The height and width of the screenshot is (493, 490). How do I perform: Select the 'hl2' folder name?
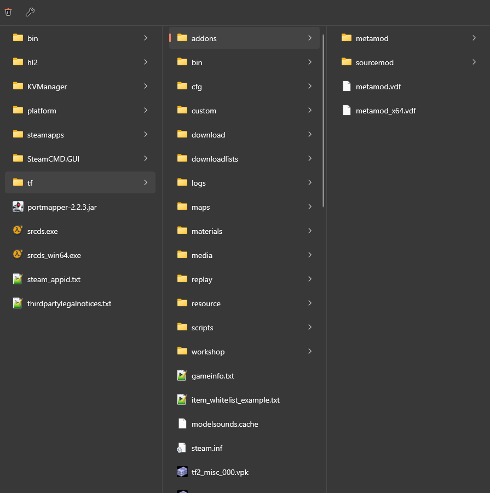pos(32,62)
